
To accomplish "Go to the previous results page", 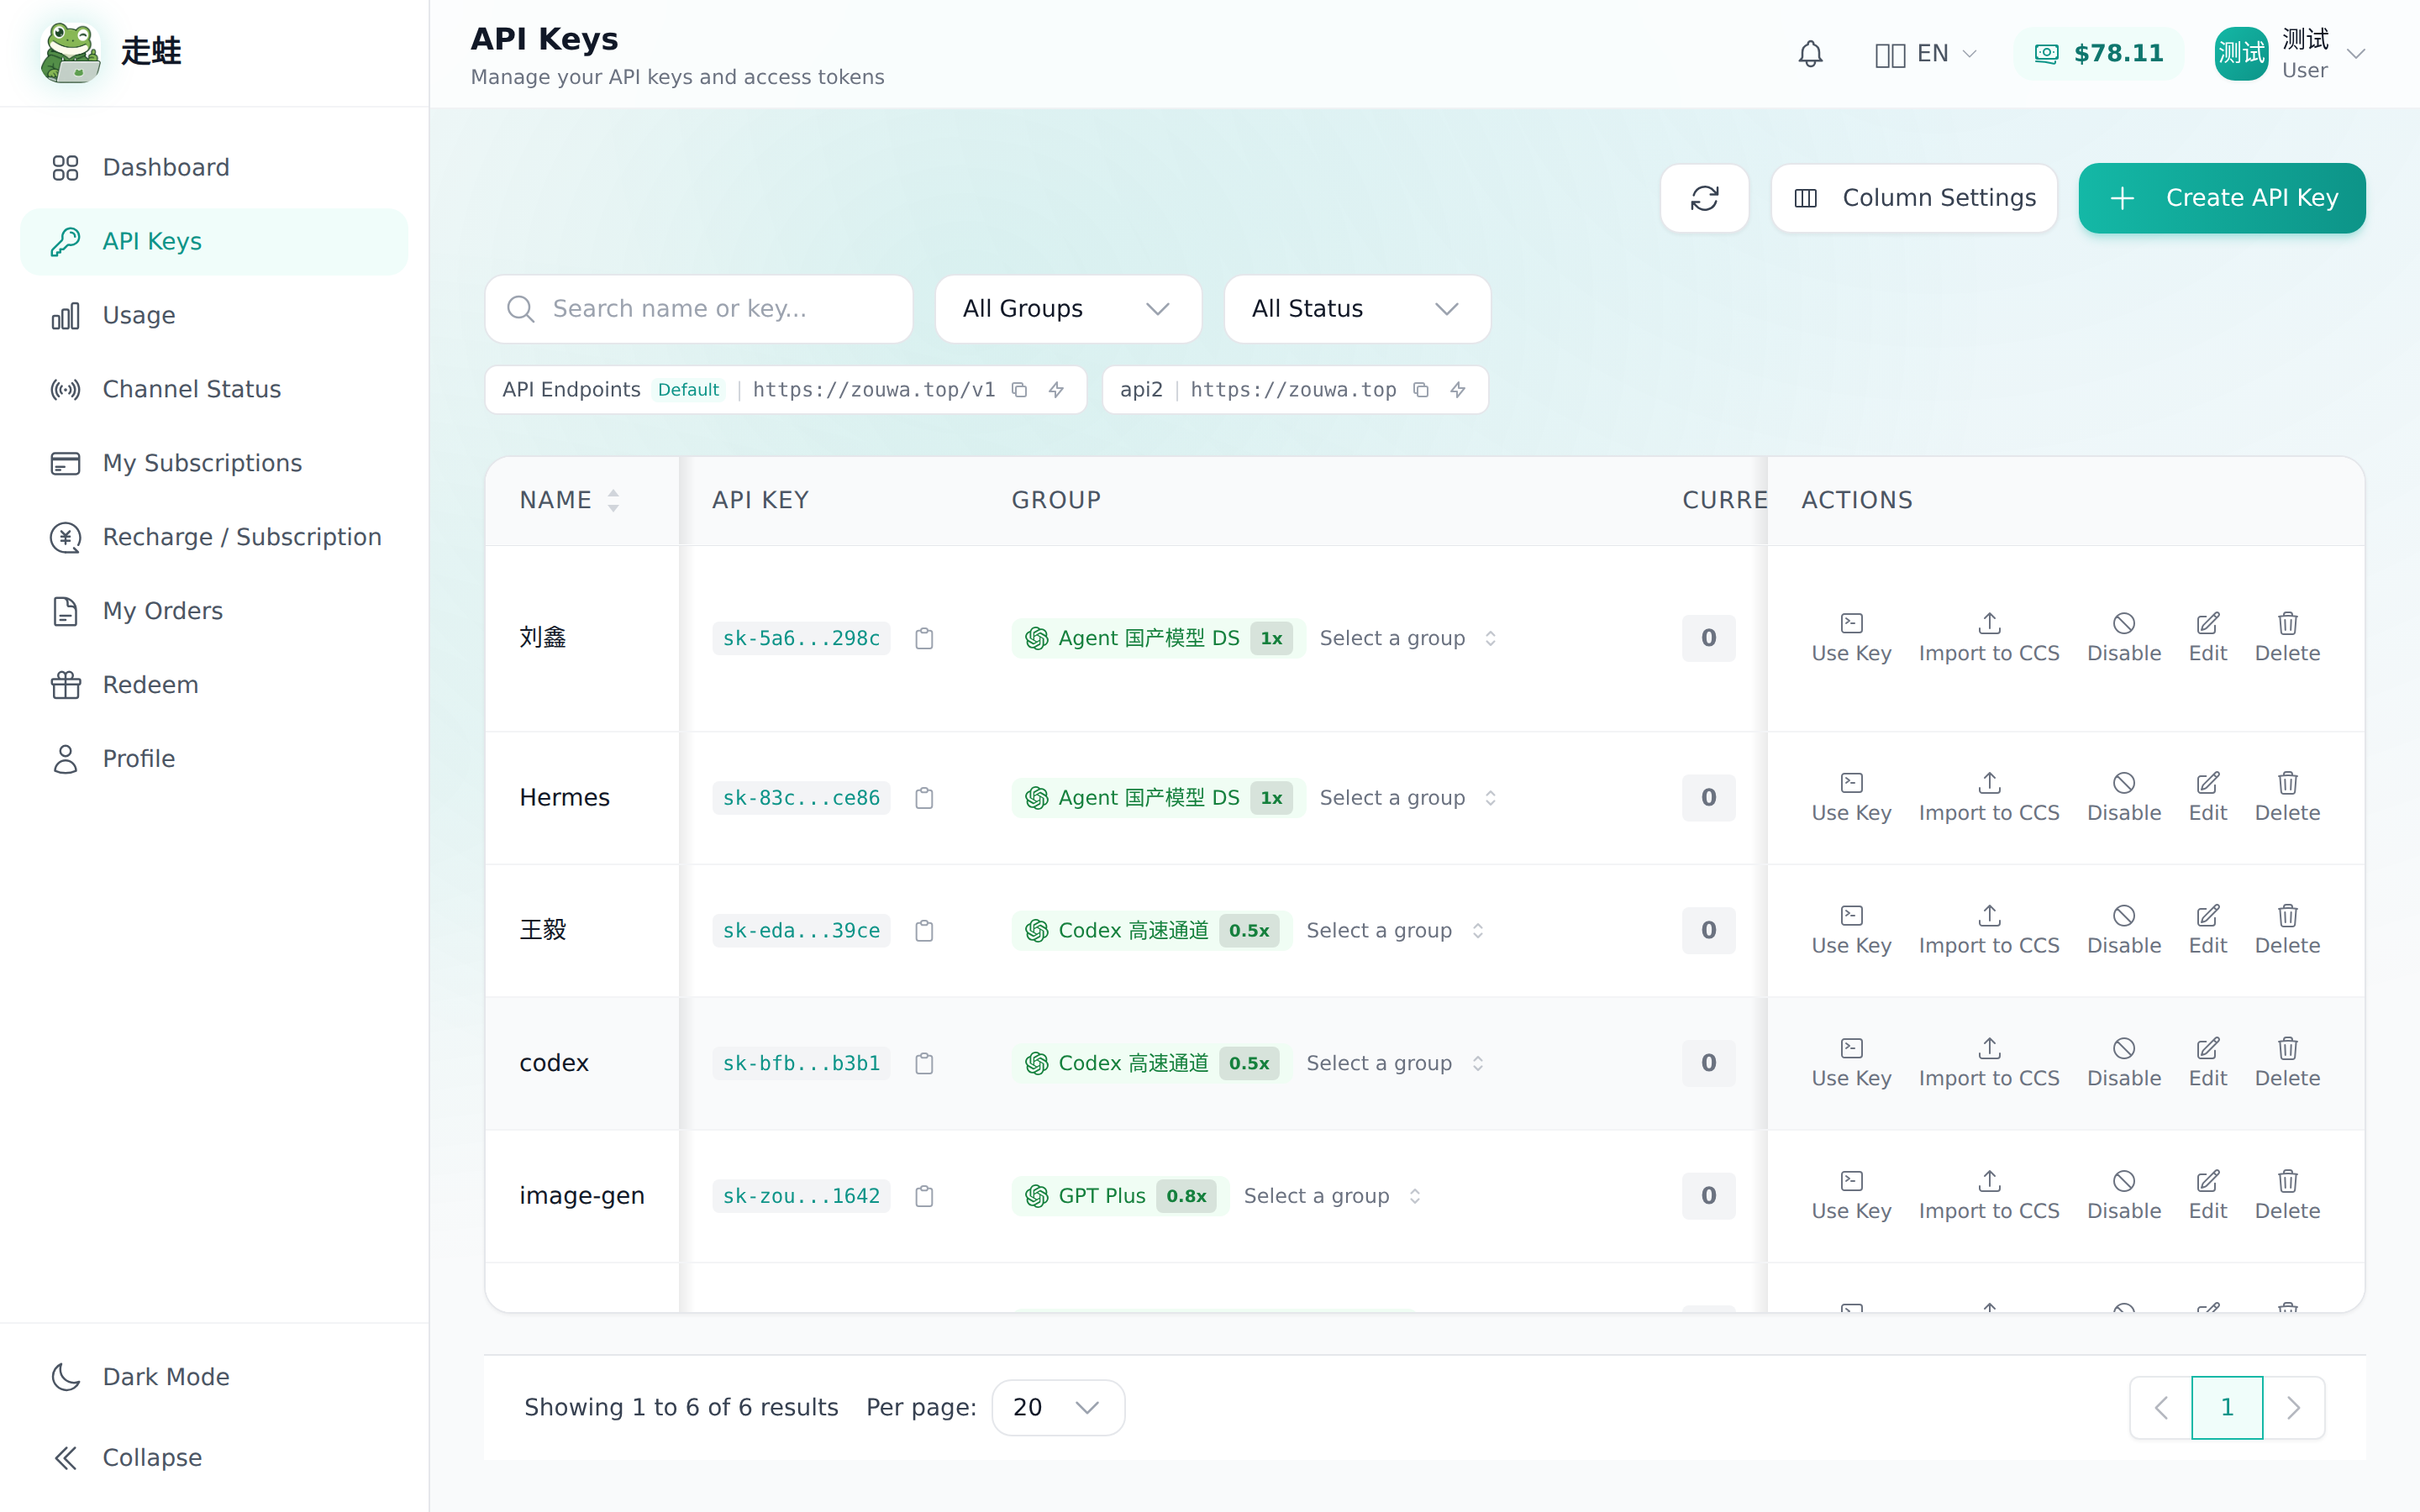I will [x=2161, y=1407].
